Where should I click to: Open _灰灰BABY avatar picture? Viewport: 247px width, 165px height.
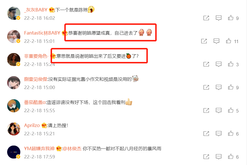coord(14,13)
